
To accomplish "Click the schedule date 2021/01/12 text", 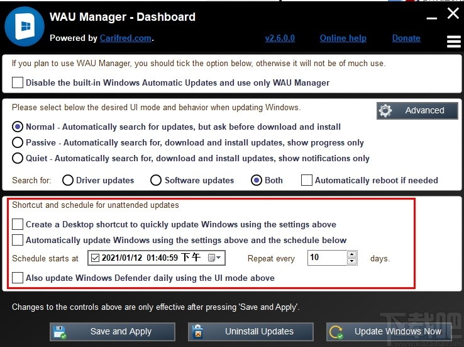I will pyautogui.click(x=122, y=258).
